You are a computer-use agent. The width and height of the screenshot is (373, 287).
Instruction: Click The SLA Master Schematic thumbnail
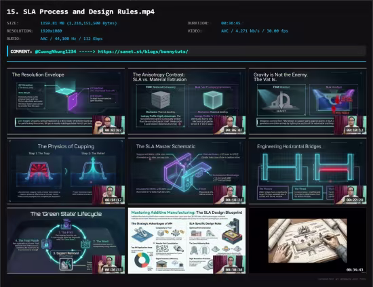point(186,171)
